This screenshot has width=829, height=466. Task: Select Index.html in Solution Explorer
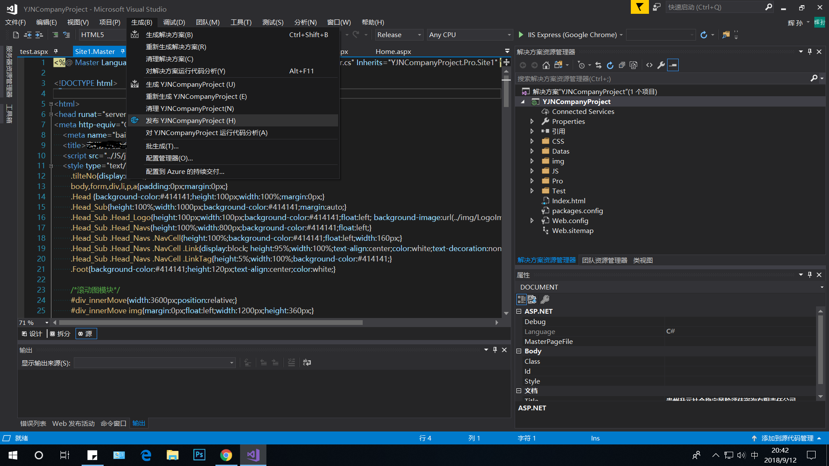[568, 201]
